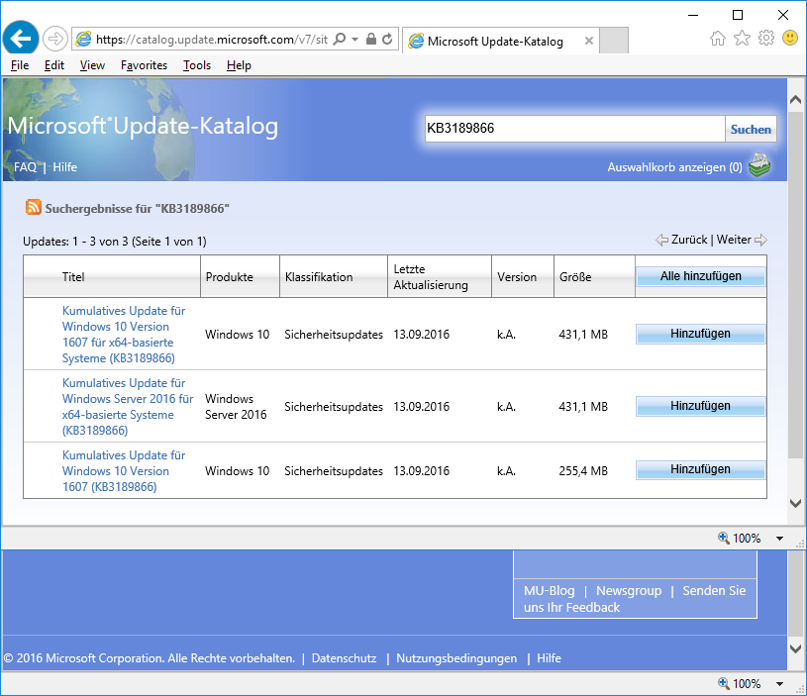Click the Suchen search button

click(x=751, y=129)
